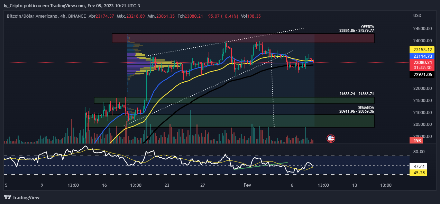Image resolution: width=440 pixels, height=204 pixels.
Task: Click the TradingView logo
Action: [21, 198]
